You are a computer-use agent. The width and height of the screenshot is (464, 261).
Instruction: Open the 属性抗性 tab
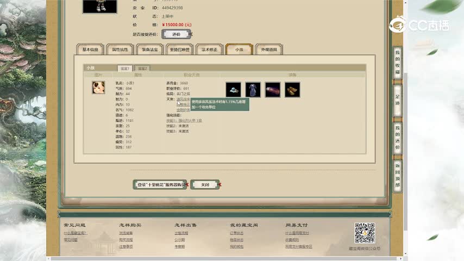point(120,49)
